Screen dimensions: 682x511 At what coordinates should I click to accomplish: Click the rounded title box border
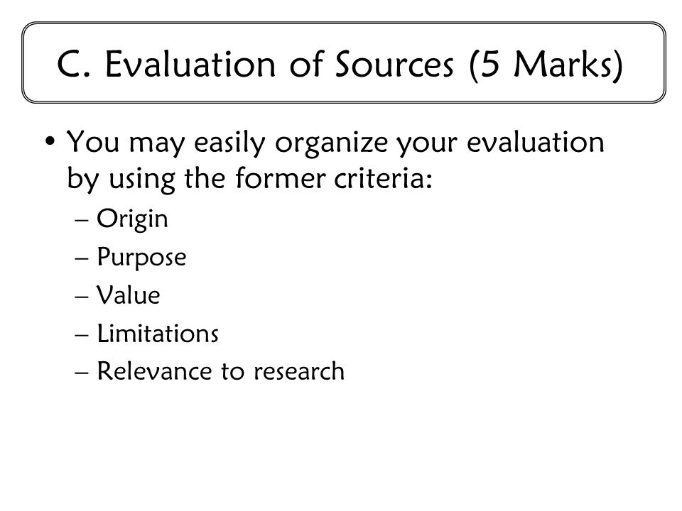344,23
